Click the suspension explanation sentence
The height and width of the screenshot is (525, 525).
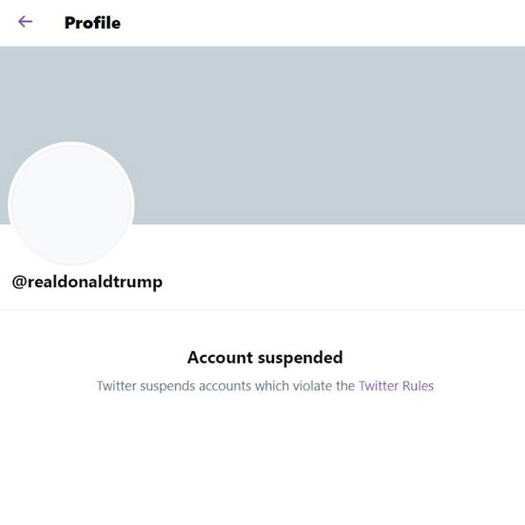(x=265, y=386)
